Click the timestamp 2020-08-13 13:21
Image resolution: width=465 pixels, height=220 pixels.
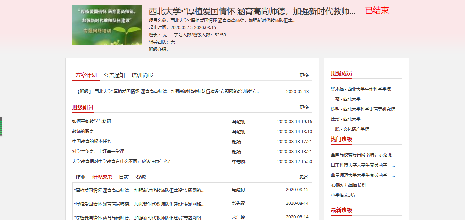(295, 152)
